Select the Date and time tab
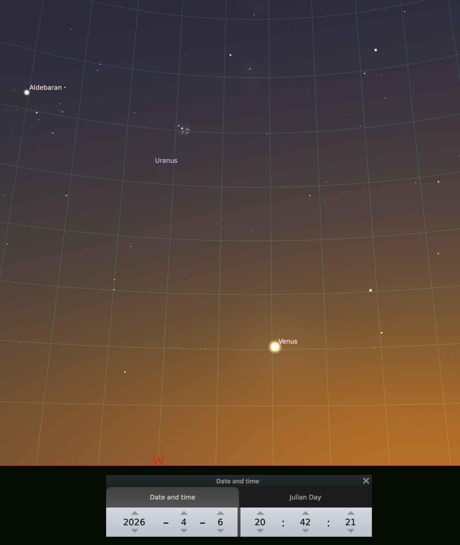Viewport: 460px width, 545px height. (x=172, y=497)
